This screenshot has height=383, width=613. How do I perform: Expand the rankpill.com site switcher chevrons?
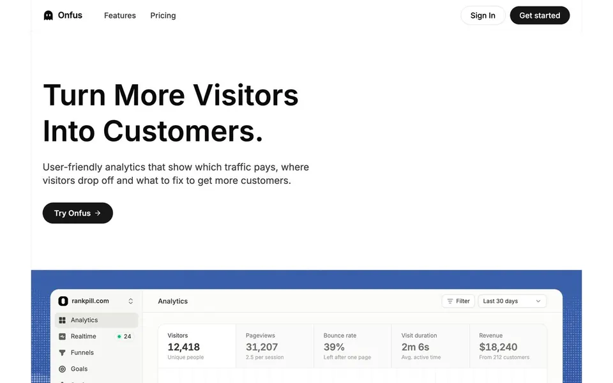click(130, 301)
